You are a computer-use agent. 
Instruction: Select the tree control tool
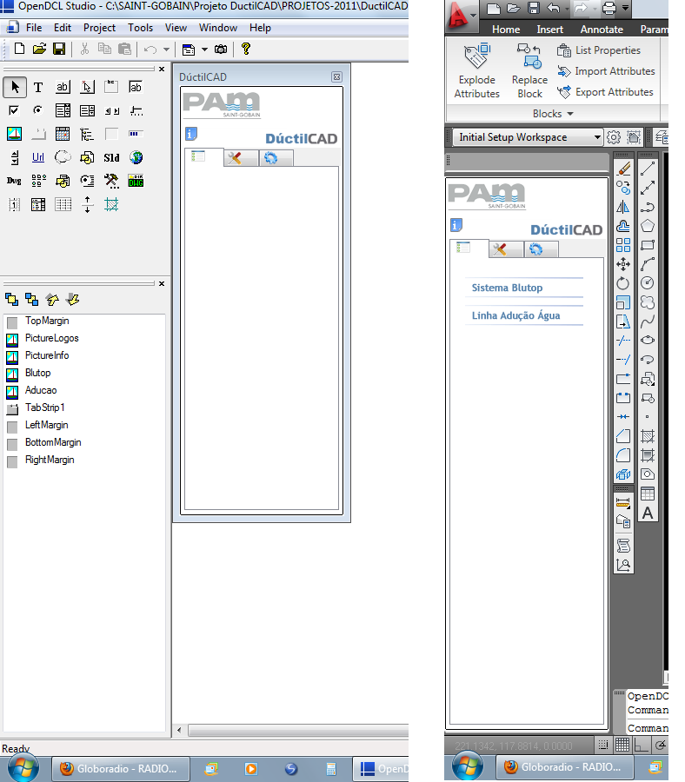(x=87, y=134)
